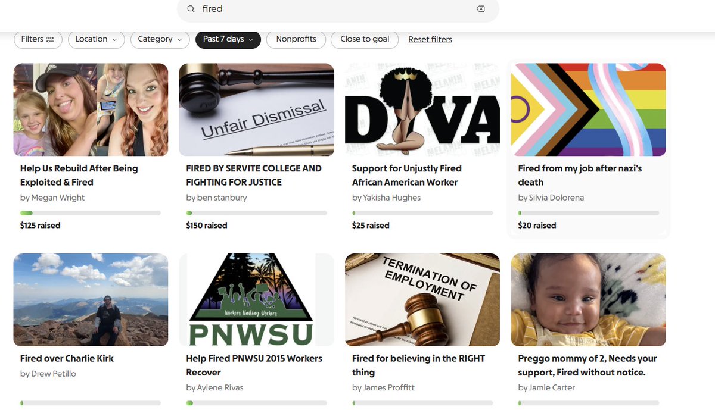Open 'Preggo mommy of 2' fundraiser title
Viewport: 715px width, 410px height.
click(587, 365)
